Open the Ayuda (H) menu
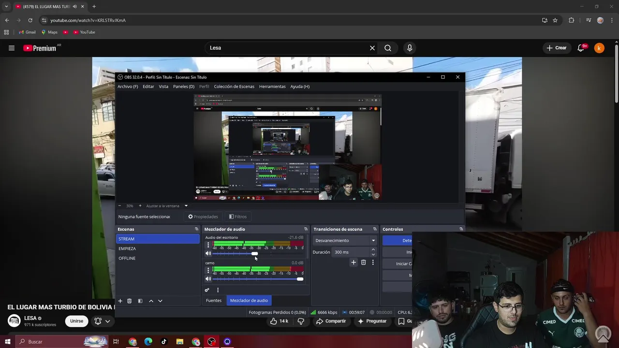Viewport: 619px width, 348px height. (300, 87)
